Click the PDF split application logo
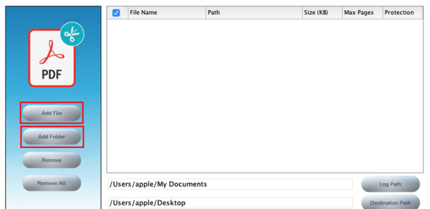The image size is (430, 209). pos(56,55)
